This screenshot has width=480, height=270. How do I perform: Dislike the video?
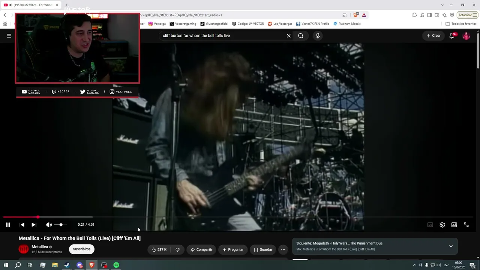click(178, 249)
